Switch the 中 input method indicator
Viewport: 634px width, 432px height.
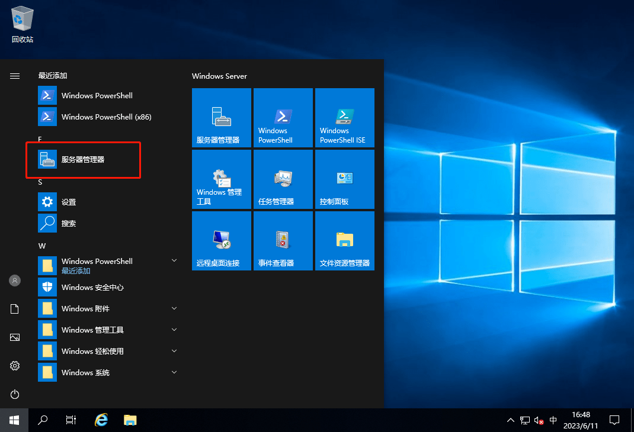point(553,420)
